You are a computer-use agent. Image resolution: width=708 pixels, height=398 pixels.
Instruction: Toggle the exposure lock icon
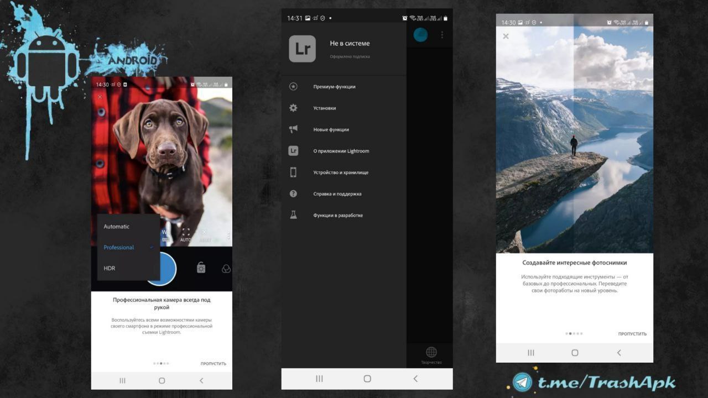tap(201, 268)
